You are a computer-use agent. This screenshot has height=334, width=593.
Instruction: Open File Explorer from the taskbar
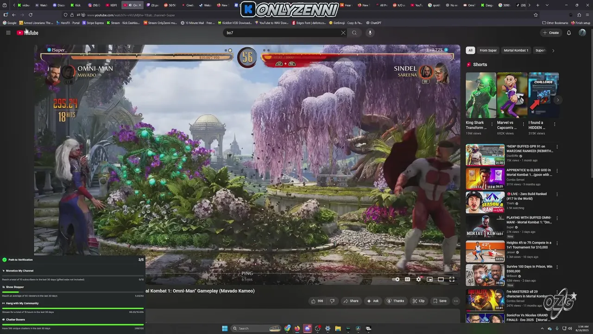(338, 328)
